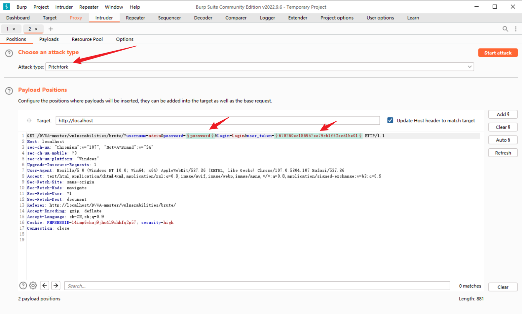Image resolution: width=522 pixels, height=314 pixels.
Task: Open the three-dot options menu icon
Action: [x=516, y=29]
